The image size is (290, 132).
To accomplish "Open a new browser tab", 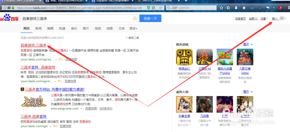I will click(186, 1).
